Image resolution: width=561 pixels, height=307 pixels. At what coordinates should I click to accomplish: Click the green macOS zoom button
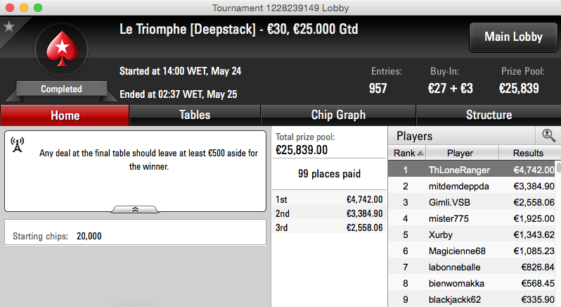click(x=38, y=8)
